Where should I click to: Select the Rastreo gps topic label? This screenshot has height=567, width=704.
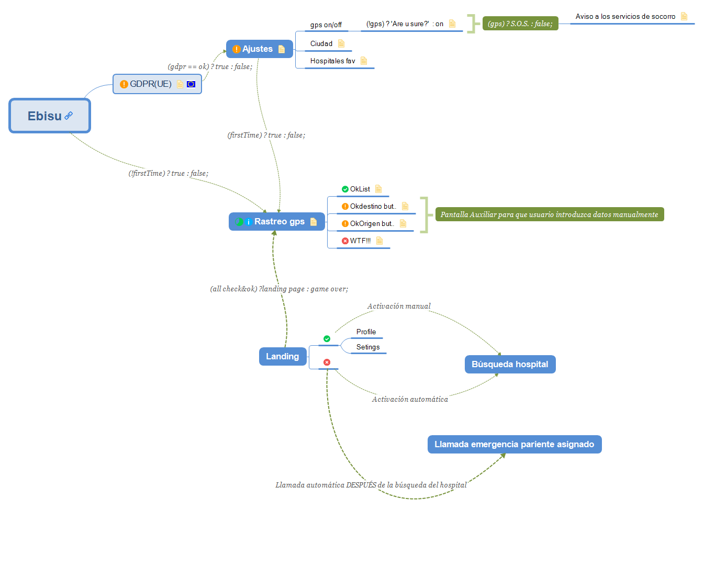pyautogui.click(x=280, y=222)
